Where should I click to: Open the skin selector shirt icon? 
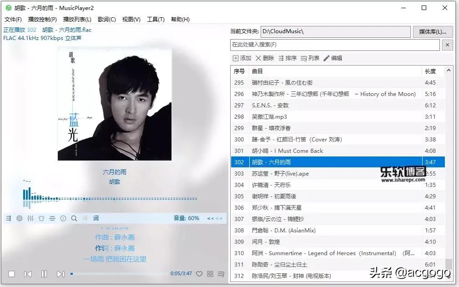tap(41, 218)
